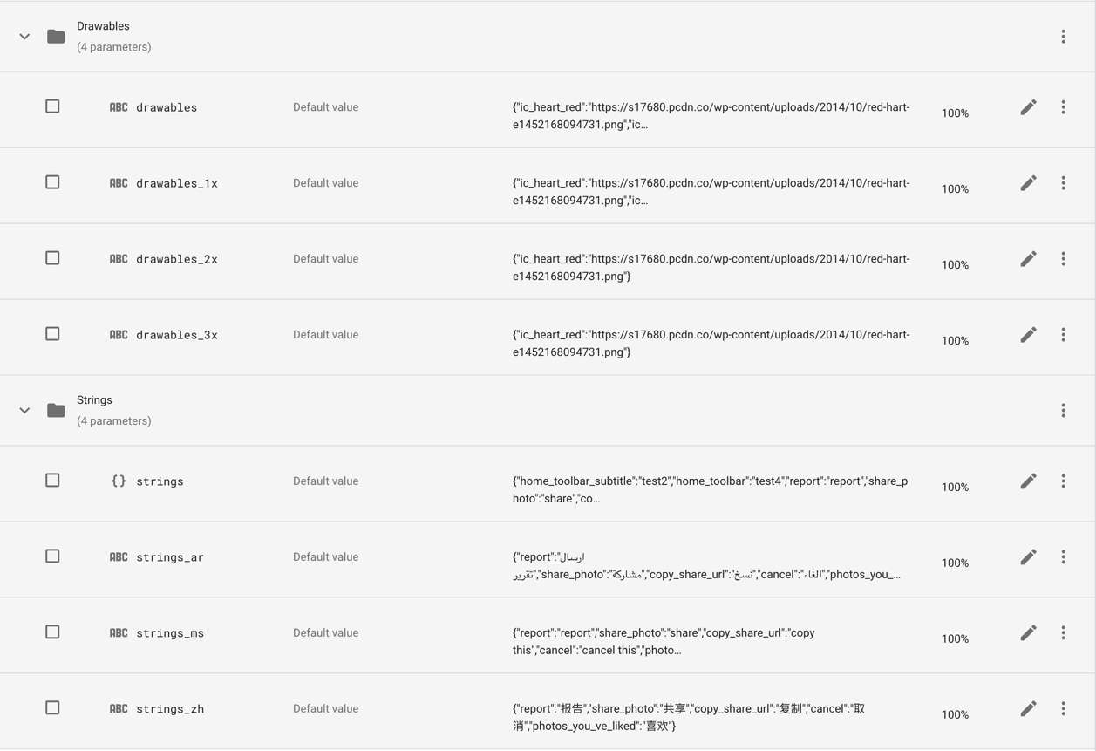Screen dimensions: 1096x751
Task: Click the strings_ms default value JSON text
Action: [664, 641]
